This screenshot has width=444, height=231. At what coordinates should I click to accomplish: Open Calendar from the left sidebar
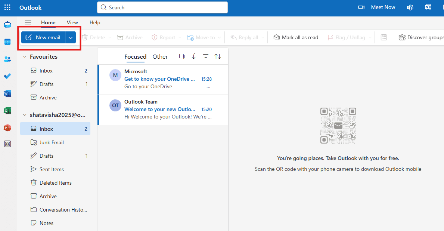[7, 42]
